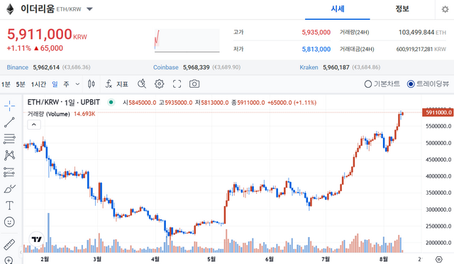Take a chart snapshot with camera icon
Image resolution: width=454 pixels, height=264 pixels.
[194, 84]
